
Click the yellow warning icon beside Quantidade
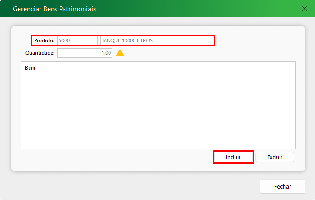(120, 53)
